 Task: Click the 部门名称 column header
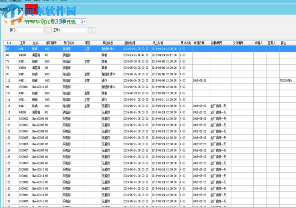(x=69, y=43)
